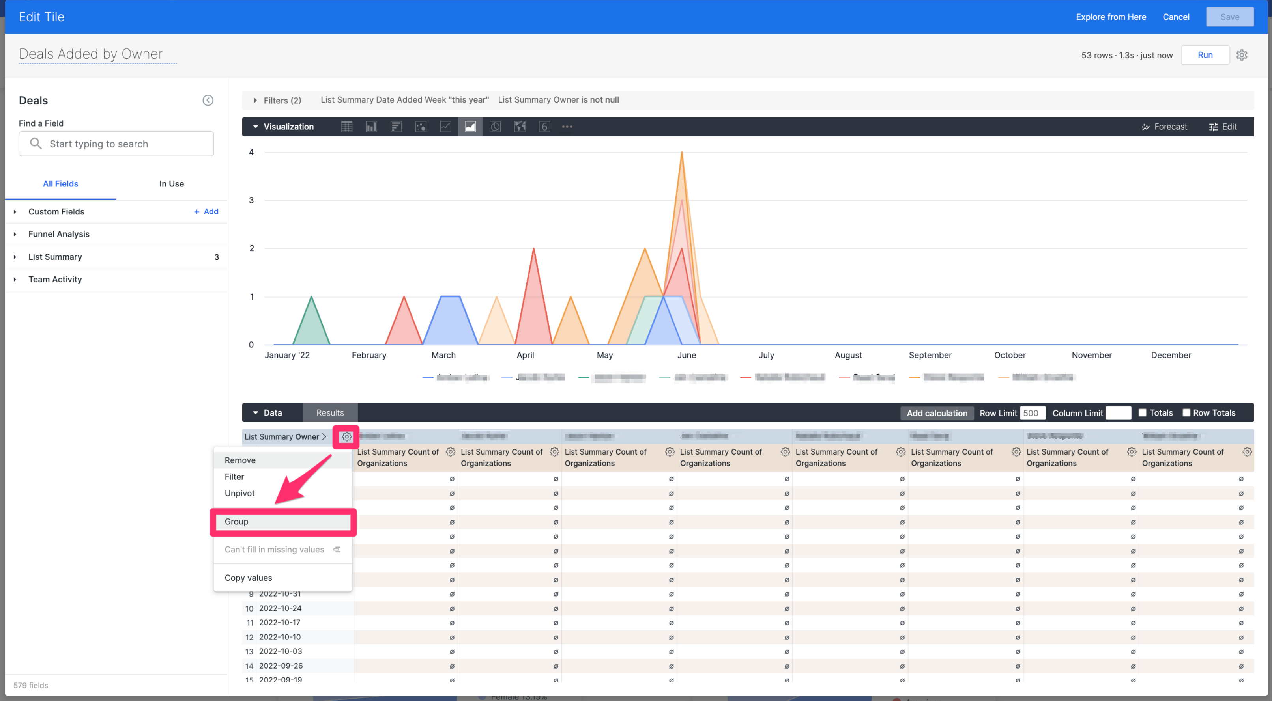Screen dimensions: 1272x701
Task: Open gear of first Count of Organizations column
Action: 450,452
